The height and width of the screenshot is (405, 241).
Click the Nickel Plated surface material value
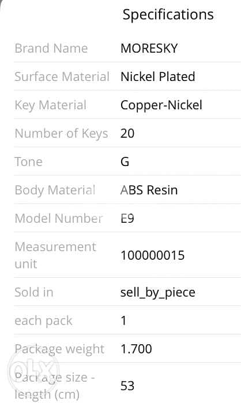coord(157,77)
